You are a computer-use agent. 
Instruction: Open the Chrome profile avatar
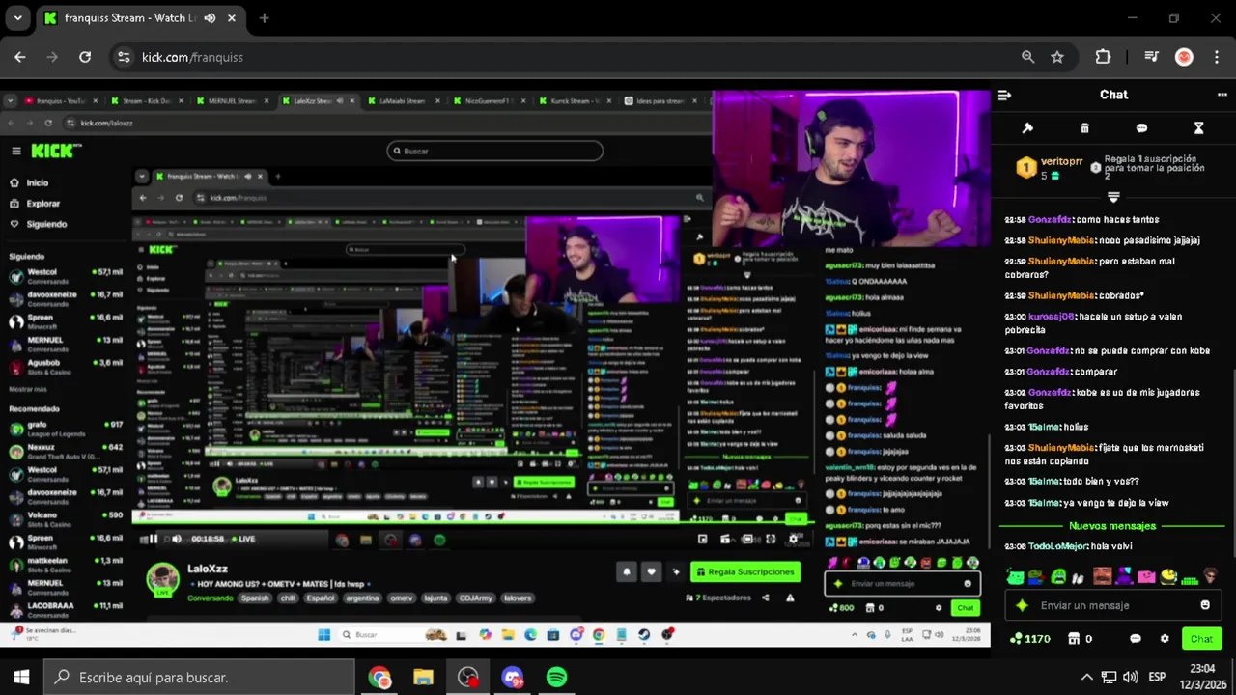pos(1184,57)
